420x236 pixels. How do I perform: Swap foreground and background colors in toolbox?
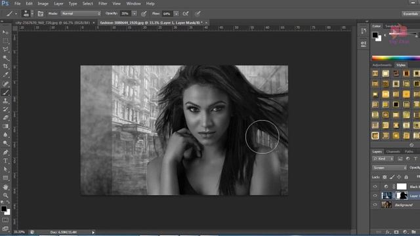click(x=8, y=203)
